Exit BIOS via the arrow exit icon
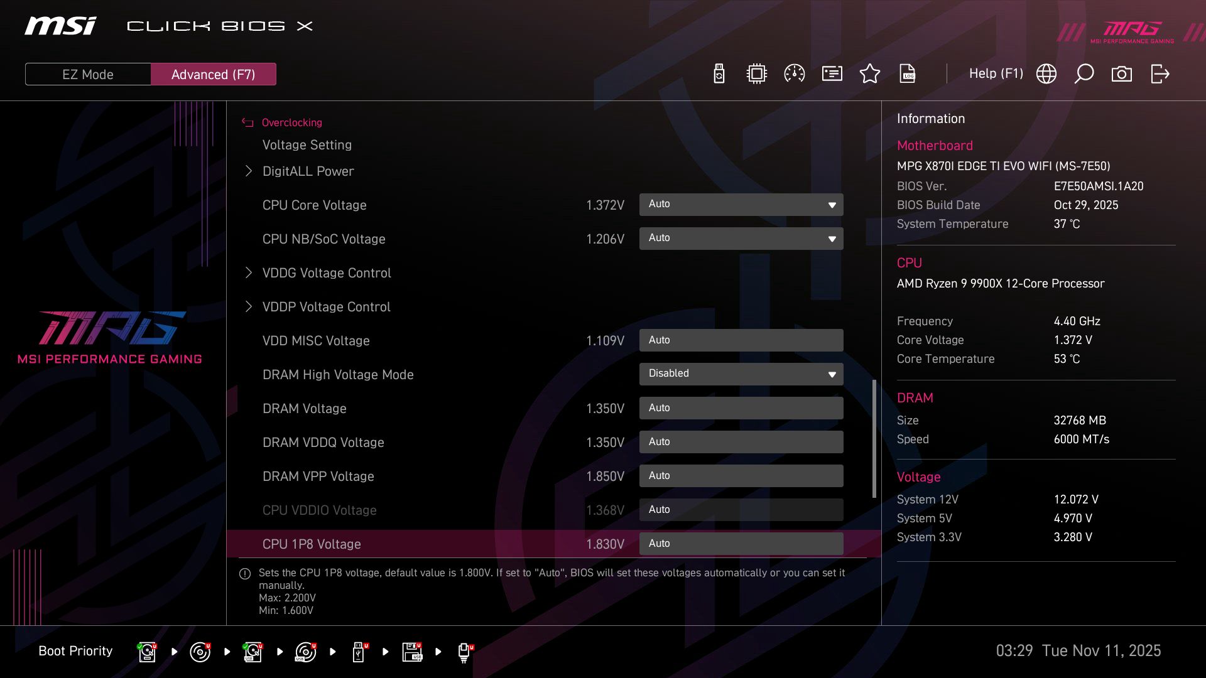Image resolution: width=1206 pixels, height=678 pixels. (x=1159, y=73)
